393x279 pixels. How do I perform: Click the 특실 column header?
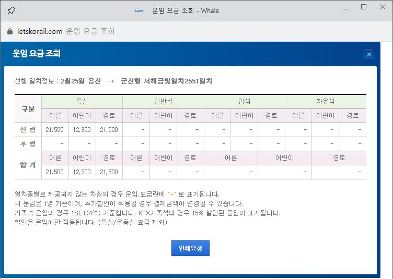[82, 102]
